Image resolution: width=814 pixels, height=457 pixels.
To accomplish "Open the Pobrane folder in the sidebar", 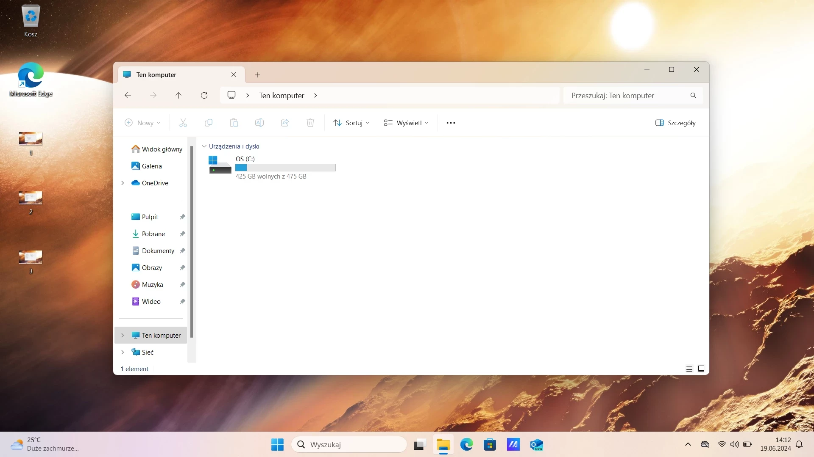I will pyautogui.click(x=153, y=234).
